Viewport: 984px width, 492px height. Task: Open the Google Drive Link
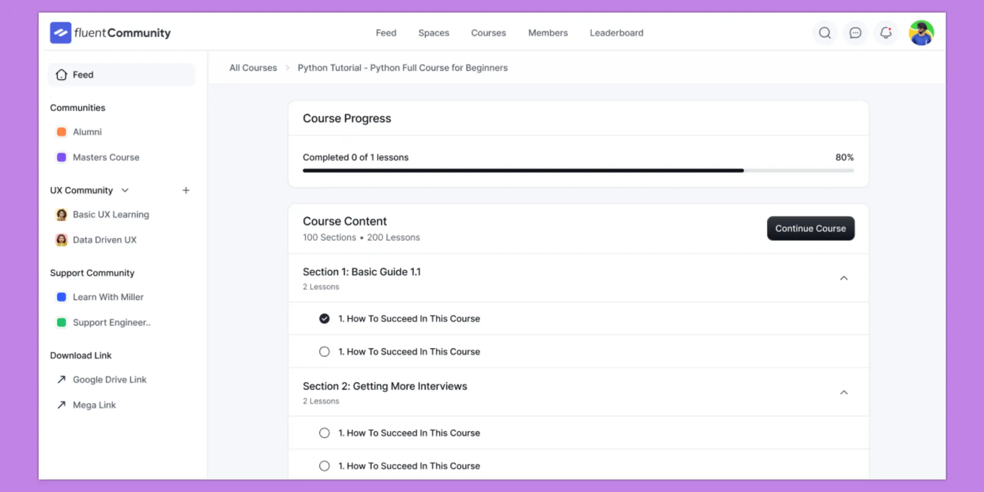[x=109, y=380]
